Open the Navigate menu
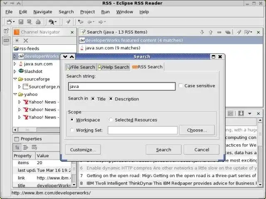 [43, 12]
